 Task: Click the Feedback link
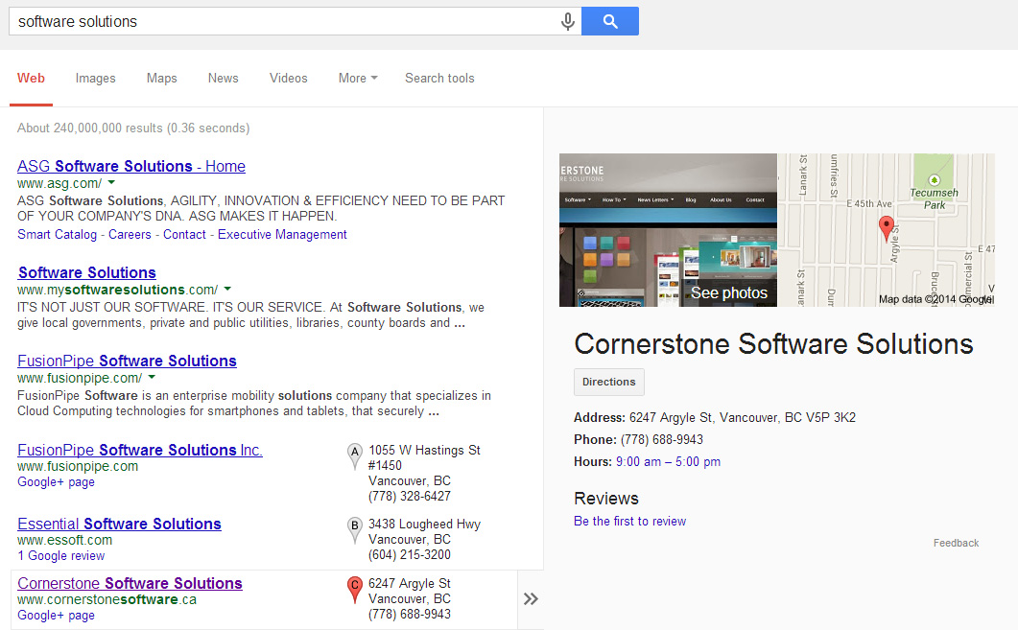click(956, 543)
